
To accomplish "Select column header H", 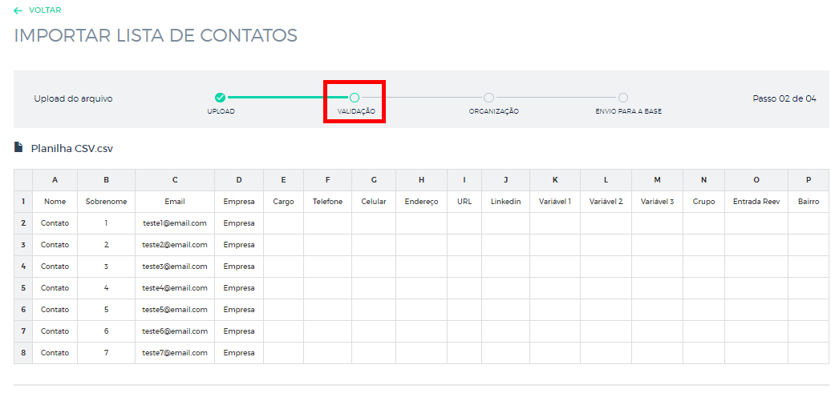I will (422, 180).
